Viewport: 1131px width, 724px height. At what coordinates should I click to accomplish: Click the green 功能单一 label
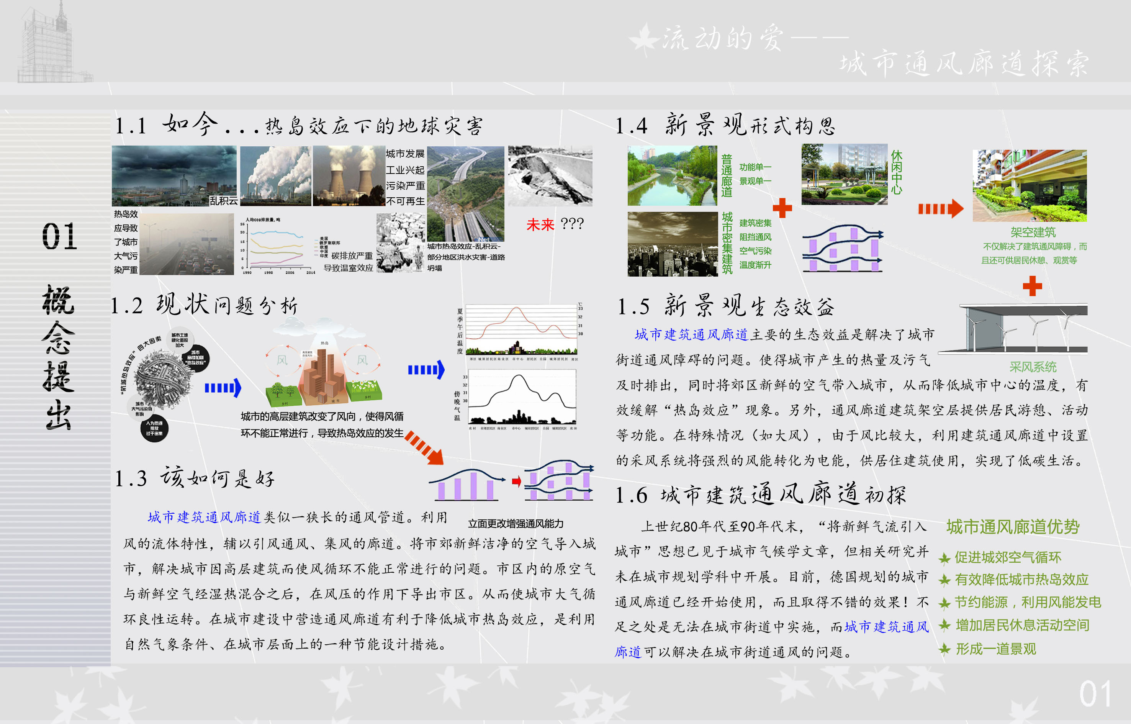tap(755, 167)
